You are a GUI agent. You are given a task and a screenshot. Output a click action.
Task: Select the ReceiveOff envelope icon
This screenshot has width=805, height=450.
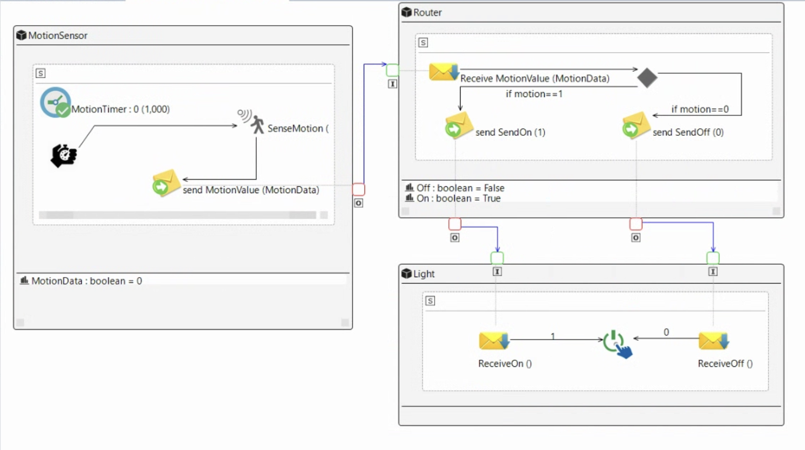713,341
